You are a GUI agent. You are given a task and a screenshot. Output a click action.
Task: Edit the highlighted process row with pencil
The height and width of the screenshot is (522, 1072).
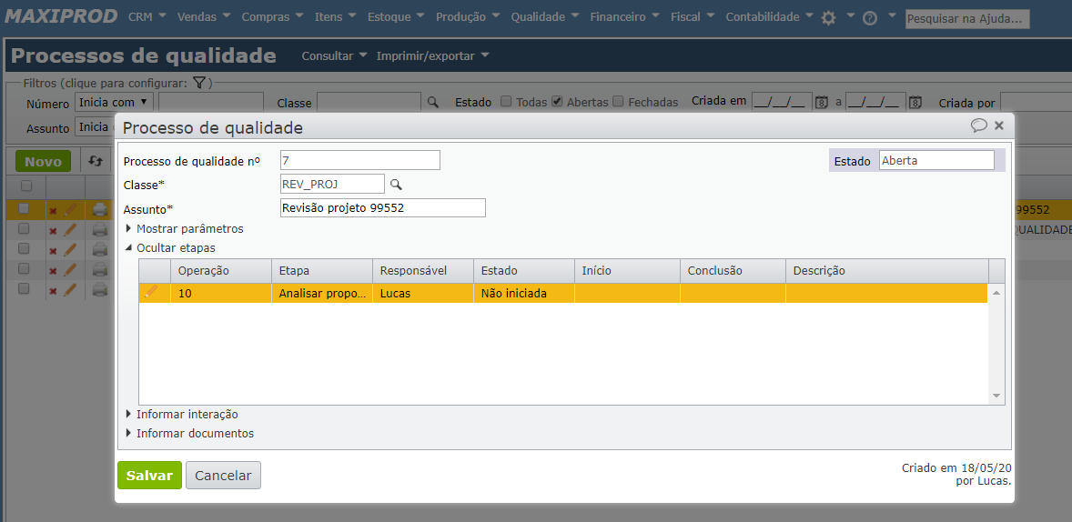pos(69,209)
